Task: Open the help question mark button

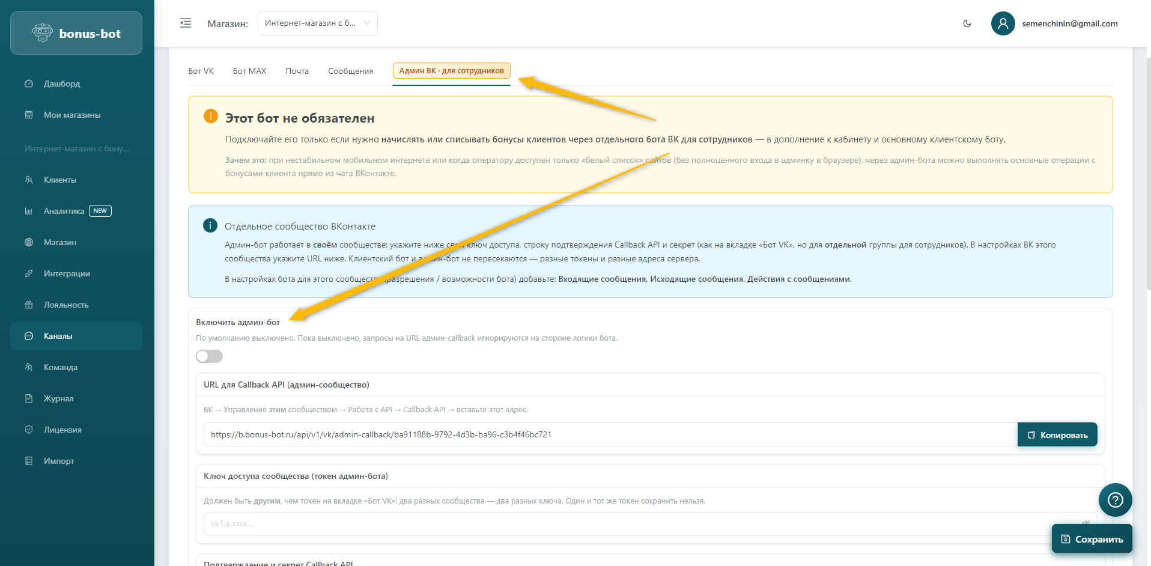Action: [x=1115, y=500]
